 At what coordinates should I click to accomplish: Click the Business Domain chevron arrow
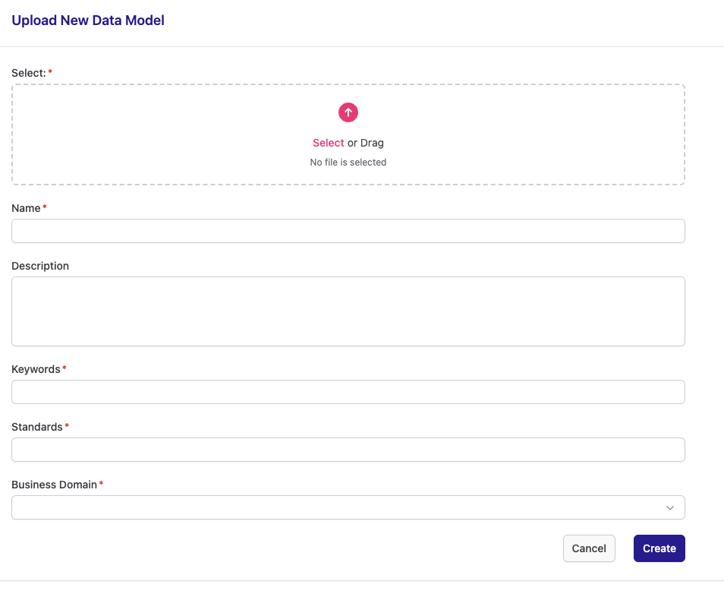(670, 508)
